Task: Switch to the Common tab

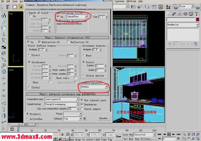Action: click(30, 5)
